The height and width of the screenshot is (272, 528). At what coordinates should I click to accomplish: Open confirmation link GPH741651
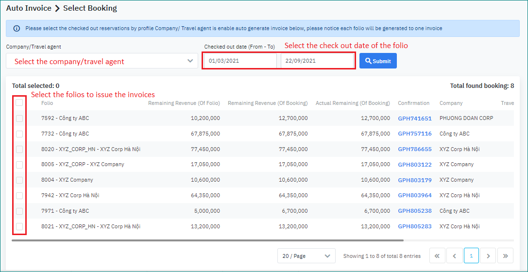pyautogui.click(x=414, y=119)
